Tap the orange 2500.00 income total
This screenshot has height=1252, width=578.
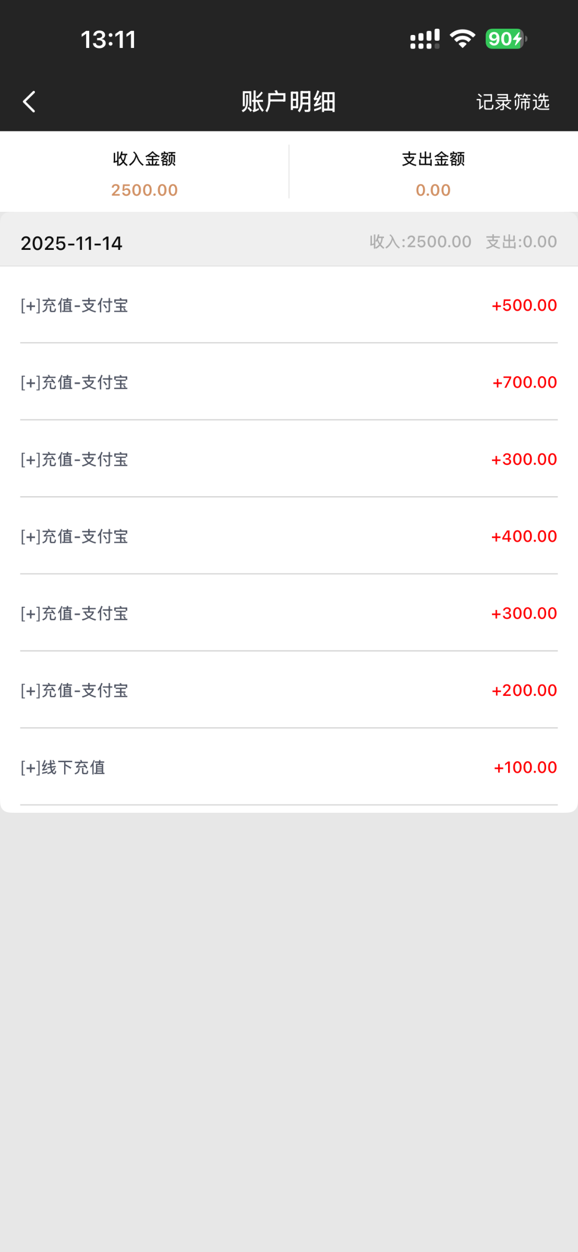[144, 190]
